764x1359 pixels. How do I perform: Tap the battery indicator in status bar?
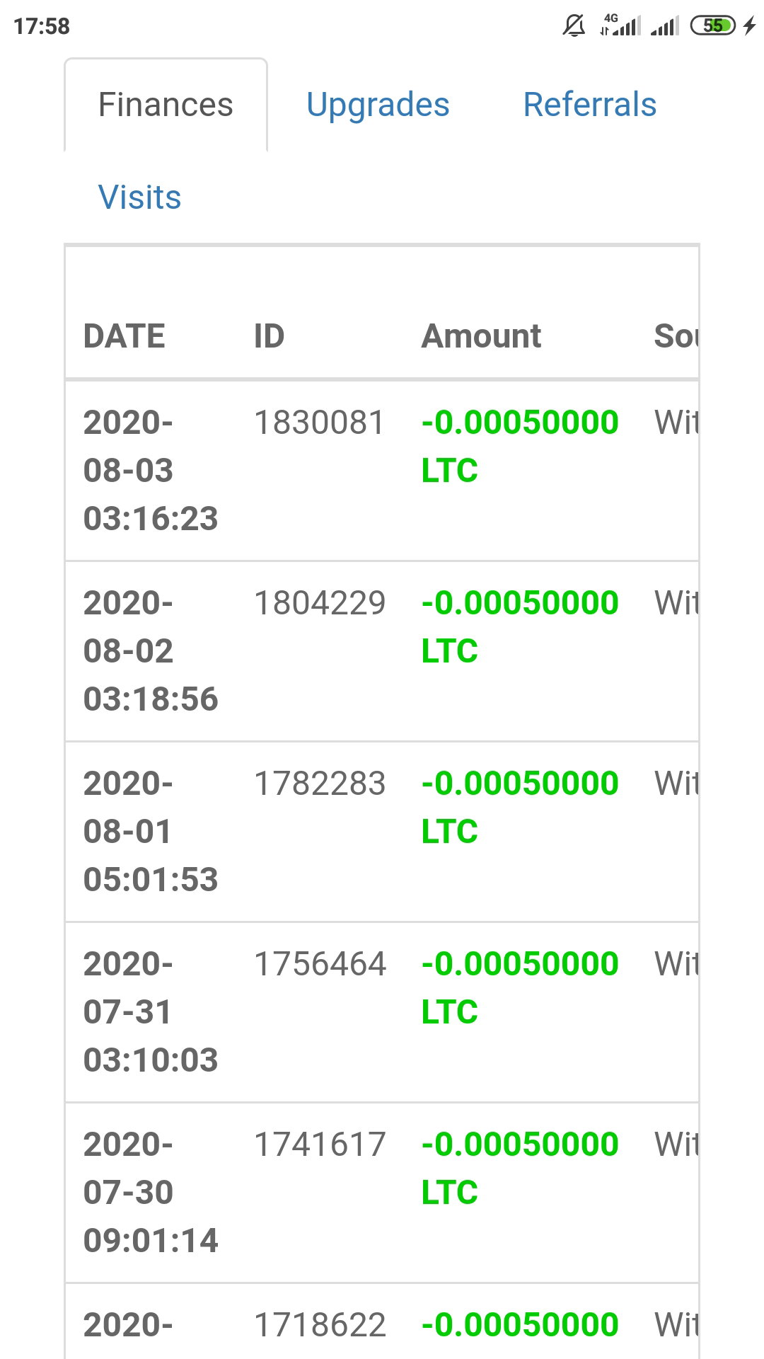(x=713, y=26)
